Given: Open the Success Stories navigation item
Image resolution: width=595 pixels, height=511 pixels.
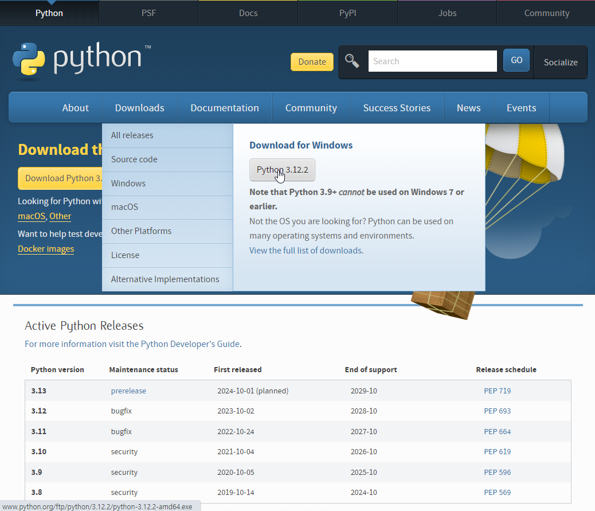Looking at the screenshot, I should click(x=397, y=108).
